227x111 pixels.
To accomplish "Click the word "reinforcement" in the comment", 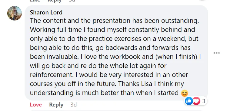I will 51,75.
